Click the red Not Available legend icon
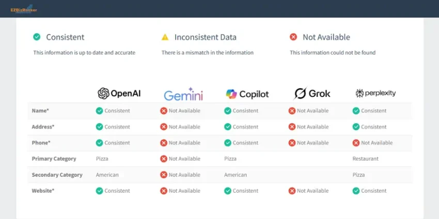 [x=293, y=37]
